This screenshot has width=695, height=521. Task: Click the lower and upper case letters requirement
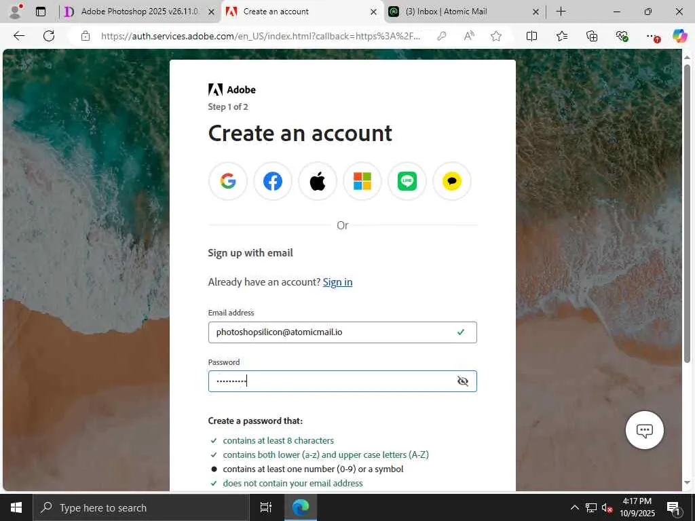coord(326,455)
